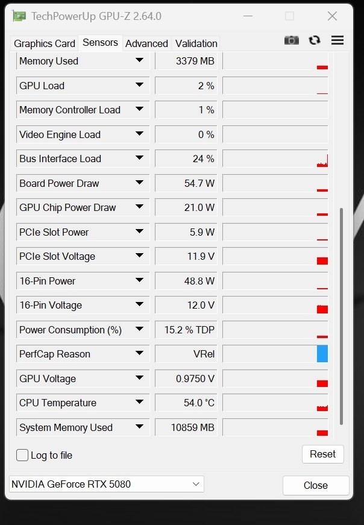Screen dimensions: 364x525
Task: Click the refresh arrows icon
Action: point(315,40)
